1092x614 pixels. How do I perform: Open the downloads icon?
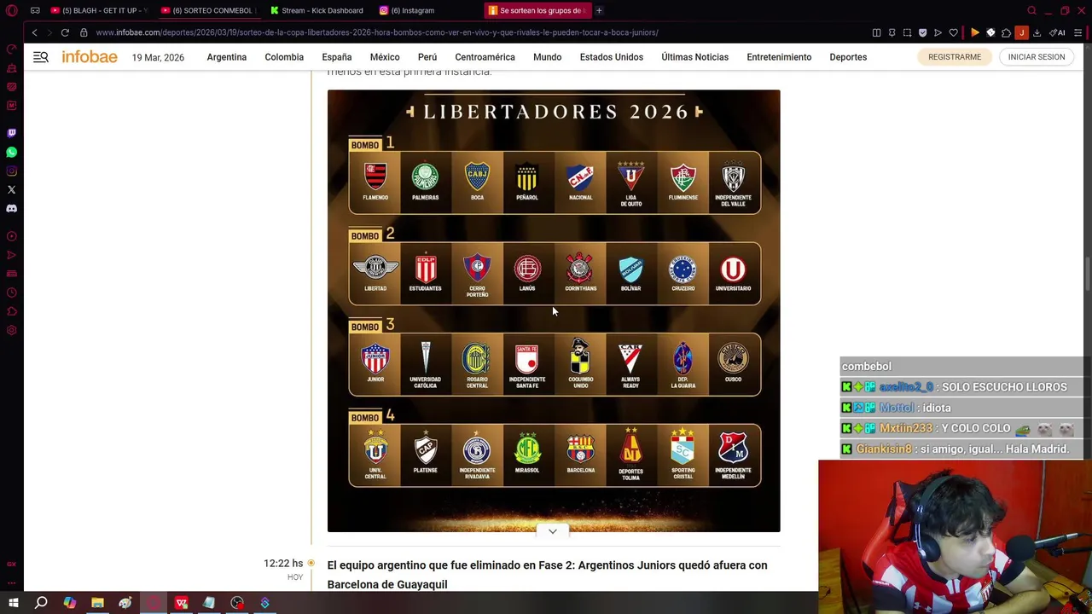[x=1037, y=32]
